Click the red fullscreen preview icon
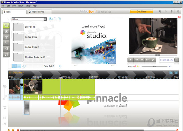 pos(179,17)
